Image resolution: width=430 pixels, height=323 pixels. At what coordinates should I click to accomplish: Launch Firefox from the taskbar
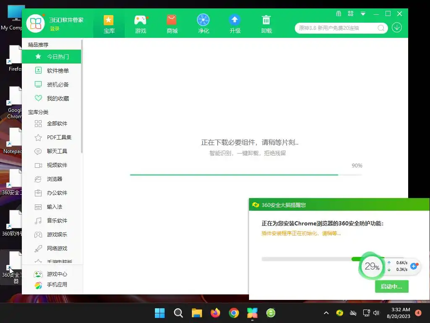(215, 313)
